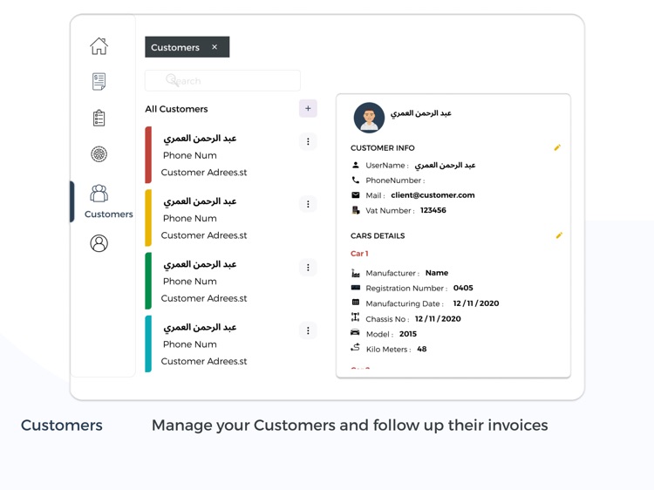
Task: Select the client@customer.com mail value
Action: (433, 194)
